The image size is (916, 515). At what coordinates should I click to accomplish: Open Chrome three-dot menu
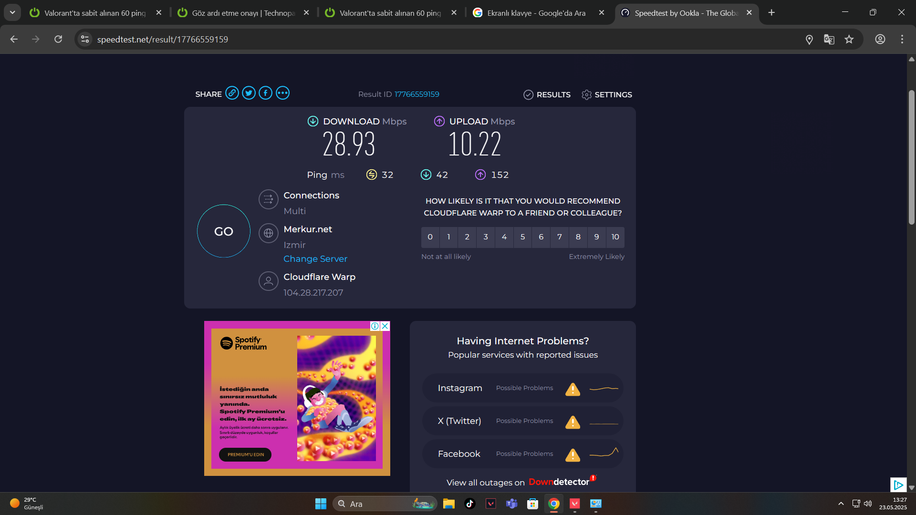[902, 40]
